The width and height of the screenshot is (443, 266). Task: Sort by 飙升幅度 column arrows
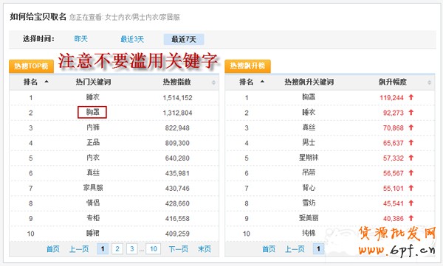[430, 83]
